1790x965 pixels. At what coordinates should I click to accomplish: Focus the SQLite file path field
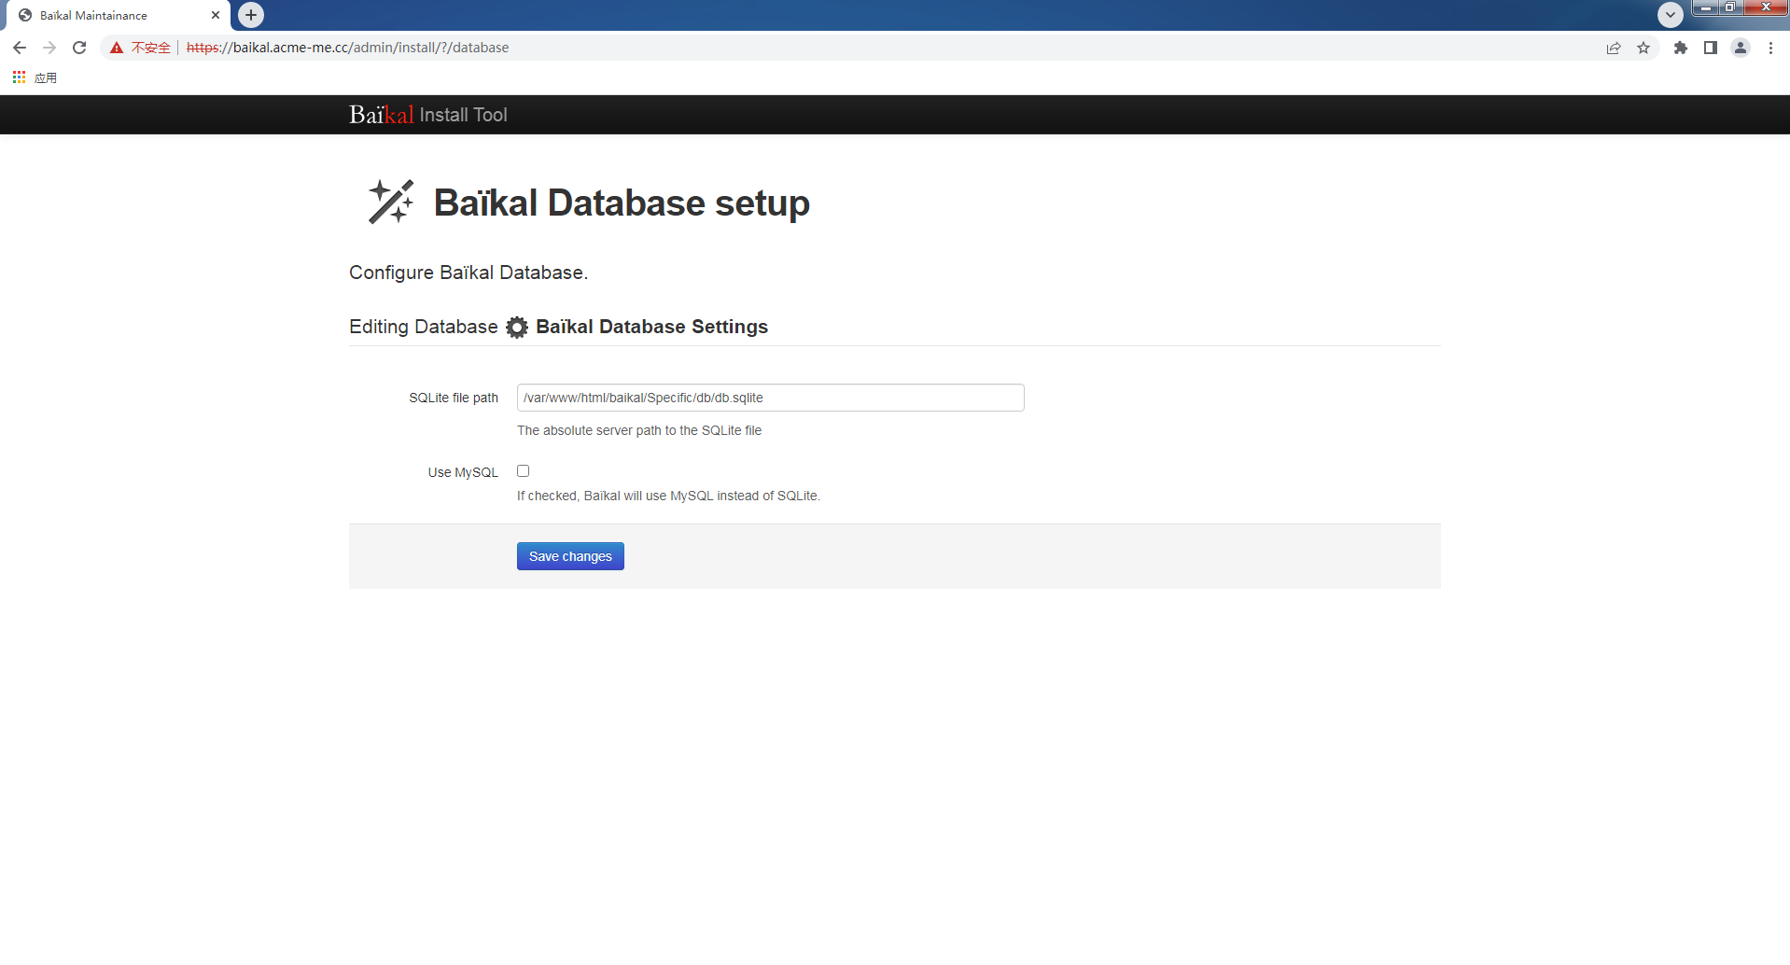point(771,398)
